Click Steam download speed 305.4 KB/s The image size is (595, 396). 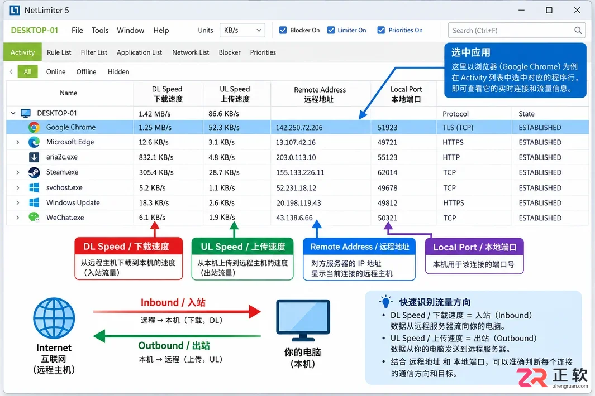click(x=156, y=172)
